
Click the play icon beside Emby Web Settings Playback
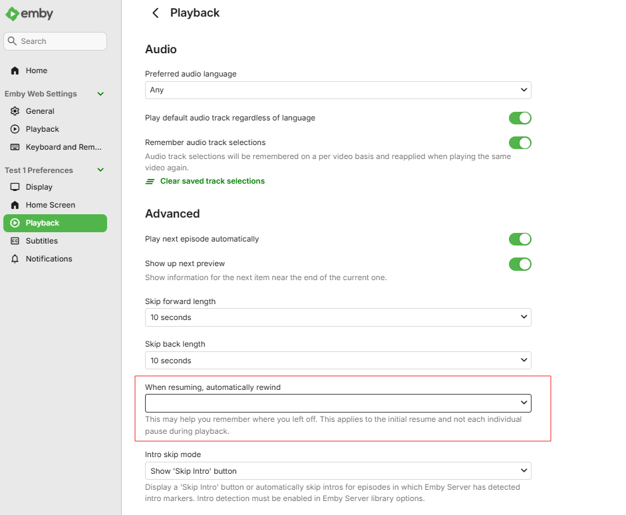point(15,129)
